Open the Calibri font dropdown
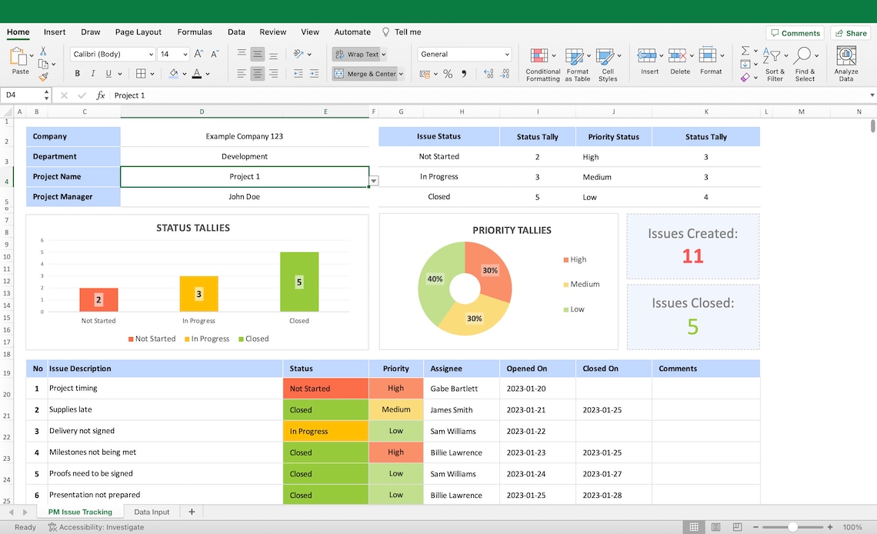The height and width of the screenshot is (534, 877). [x=112, y=54]
